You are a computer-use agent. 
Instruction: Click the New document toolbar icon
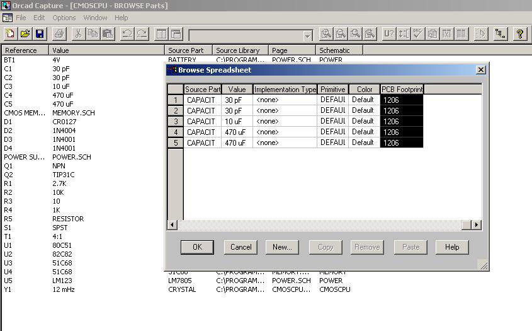(x=10, y=34)
